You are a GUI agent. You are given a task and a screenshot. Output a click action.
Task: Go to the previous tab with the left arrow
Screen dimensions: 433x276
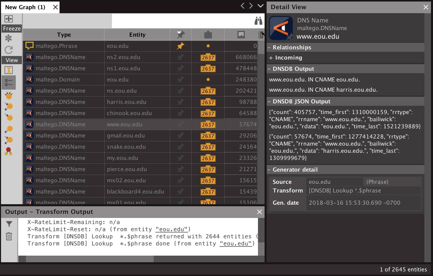point(242,6)
